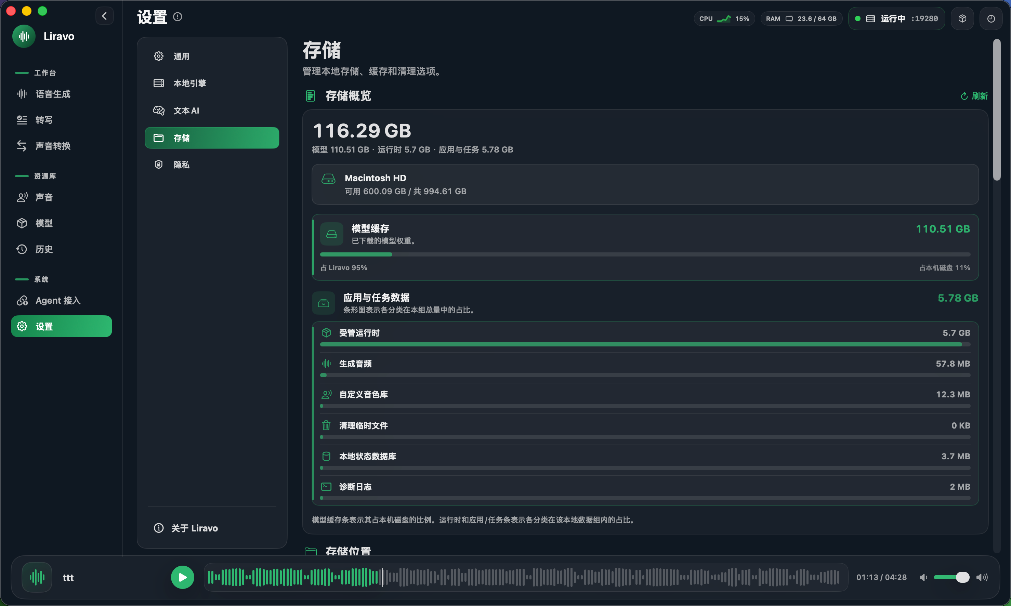This screenshot has width=1011, height=606.
Task: Select 设置 in the sidebar
Action: point(62,326)
